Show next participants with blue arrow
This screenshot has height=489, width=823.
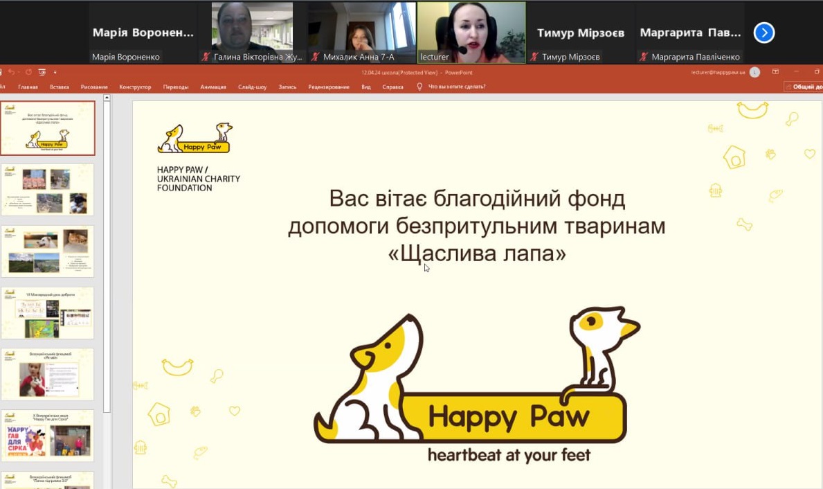(x=763, y=33)
